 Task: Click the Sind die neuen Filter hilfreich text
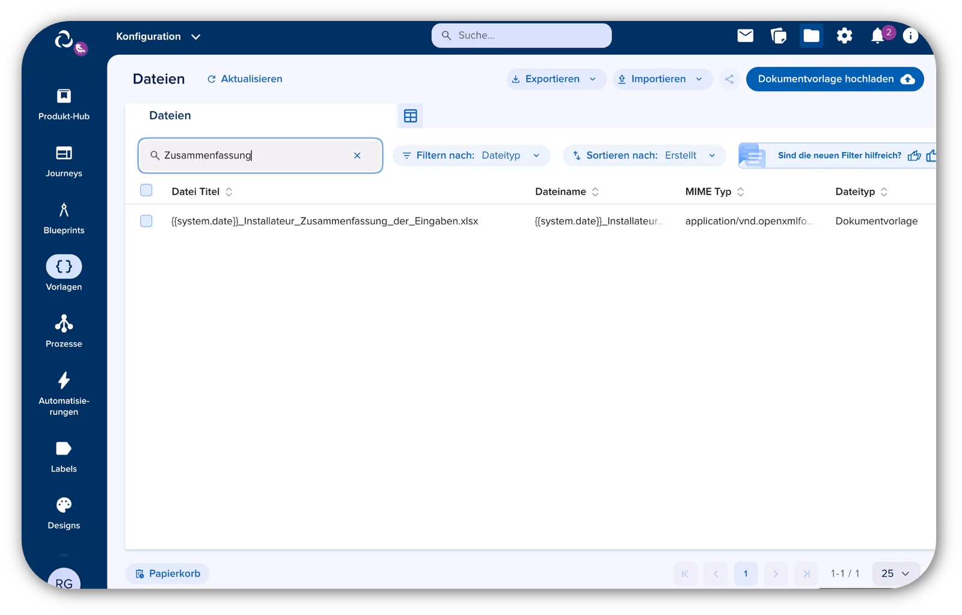click(x=839, y=156)
